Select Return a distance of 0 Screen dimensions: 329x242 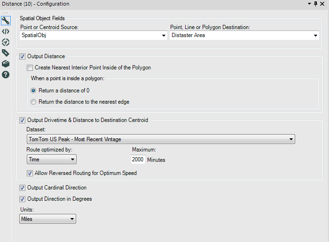[33, 91]
